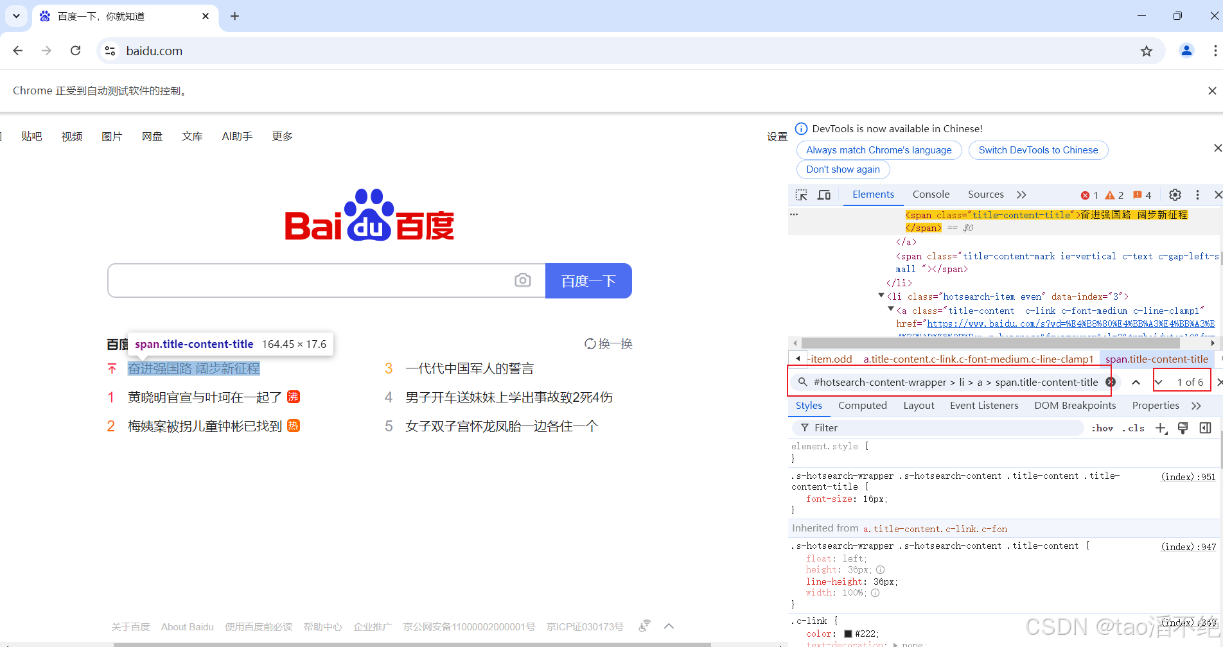
Task: Expand the collapsed ellipsis in Elements tree
Action: tap(794, 214)
